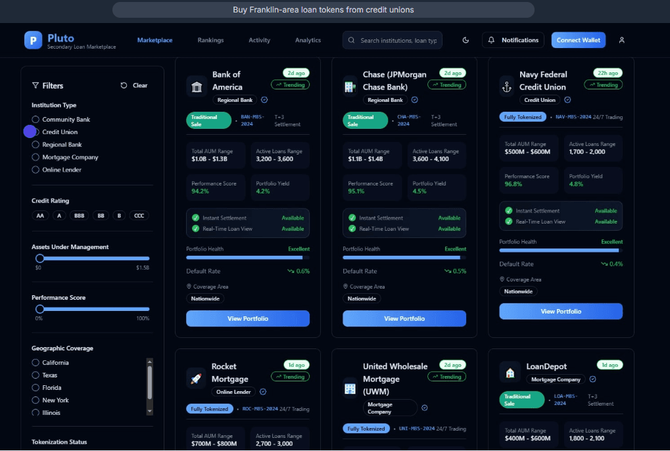Open user profile icon
This screenshot has height=451, width=670.
point(622,40)
